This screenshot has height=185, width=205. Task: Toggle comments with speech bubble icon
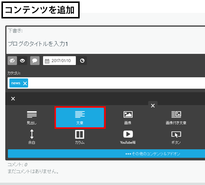35,61
